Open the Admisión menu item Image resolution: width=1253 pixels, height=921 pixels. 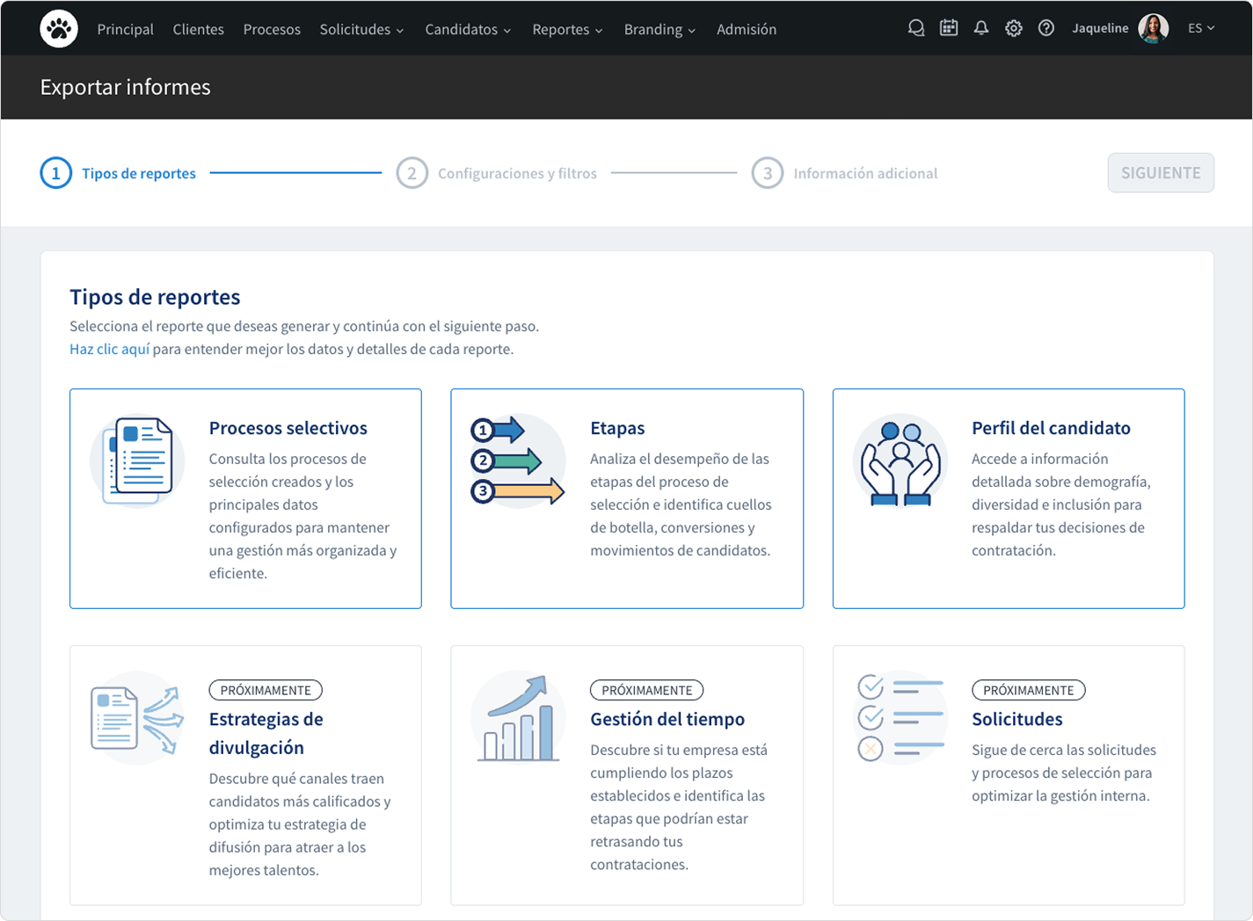pos(746,29)
